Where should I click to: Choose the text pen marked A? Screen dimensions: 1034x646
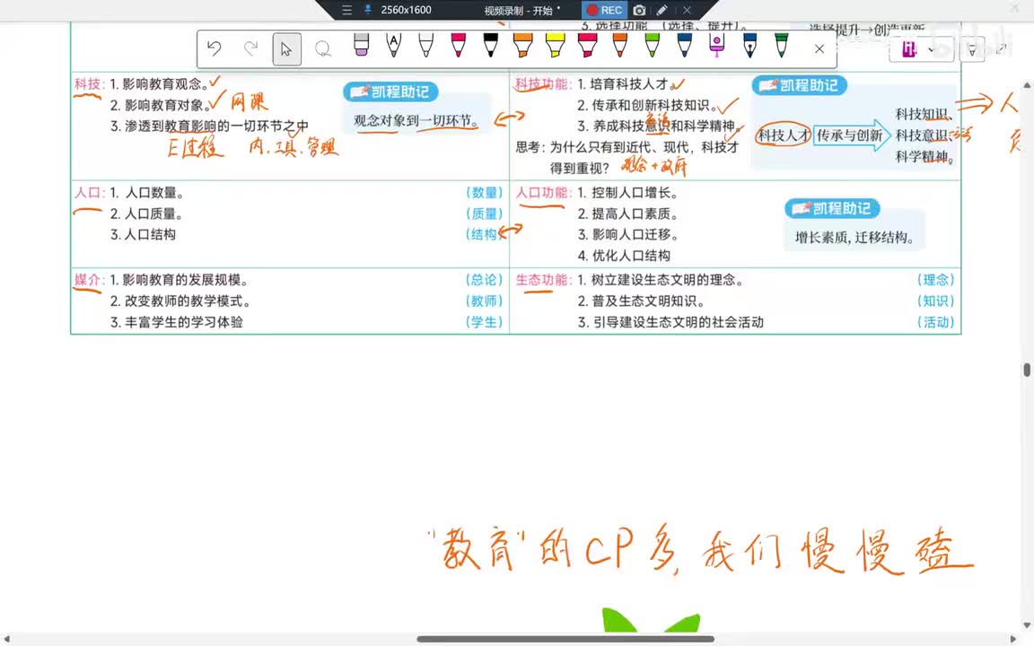click(x=394, y=45)
